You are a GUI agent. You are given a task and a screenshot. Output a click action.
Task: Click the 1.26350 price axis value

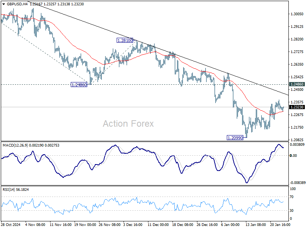297,64
